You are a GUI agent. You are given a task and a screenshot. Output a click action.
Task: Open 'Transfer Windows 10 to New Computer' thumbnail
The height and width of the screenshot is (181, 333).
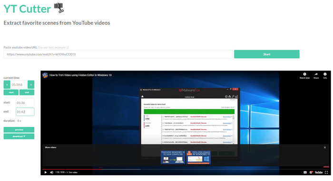click(x=173, y=157)
